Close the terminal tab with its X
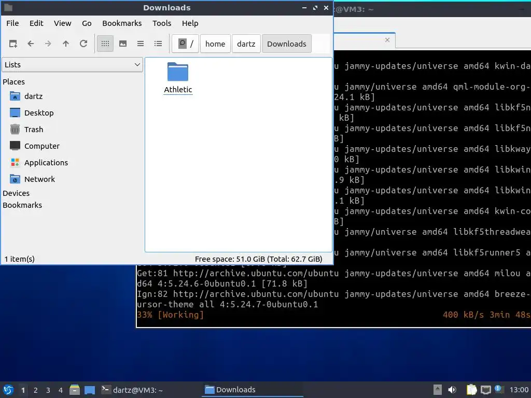This screenshot has width=531, height=398. [387, 40]
